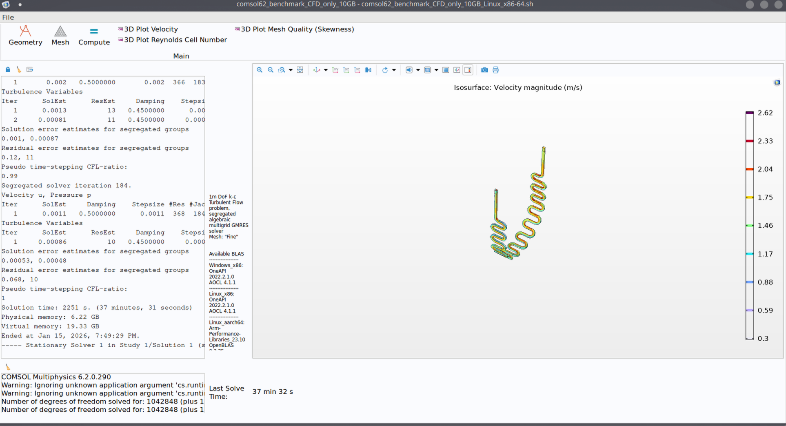Image resolution: width=786 pixels, height=426 pixels.
Task: Click the Zoom Out magnifier icon
Action: tap(271, 70)
